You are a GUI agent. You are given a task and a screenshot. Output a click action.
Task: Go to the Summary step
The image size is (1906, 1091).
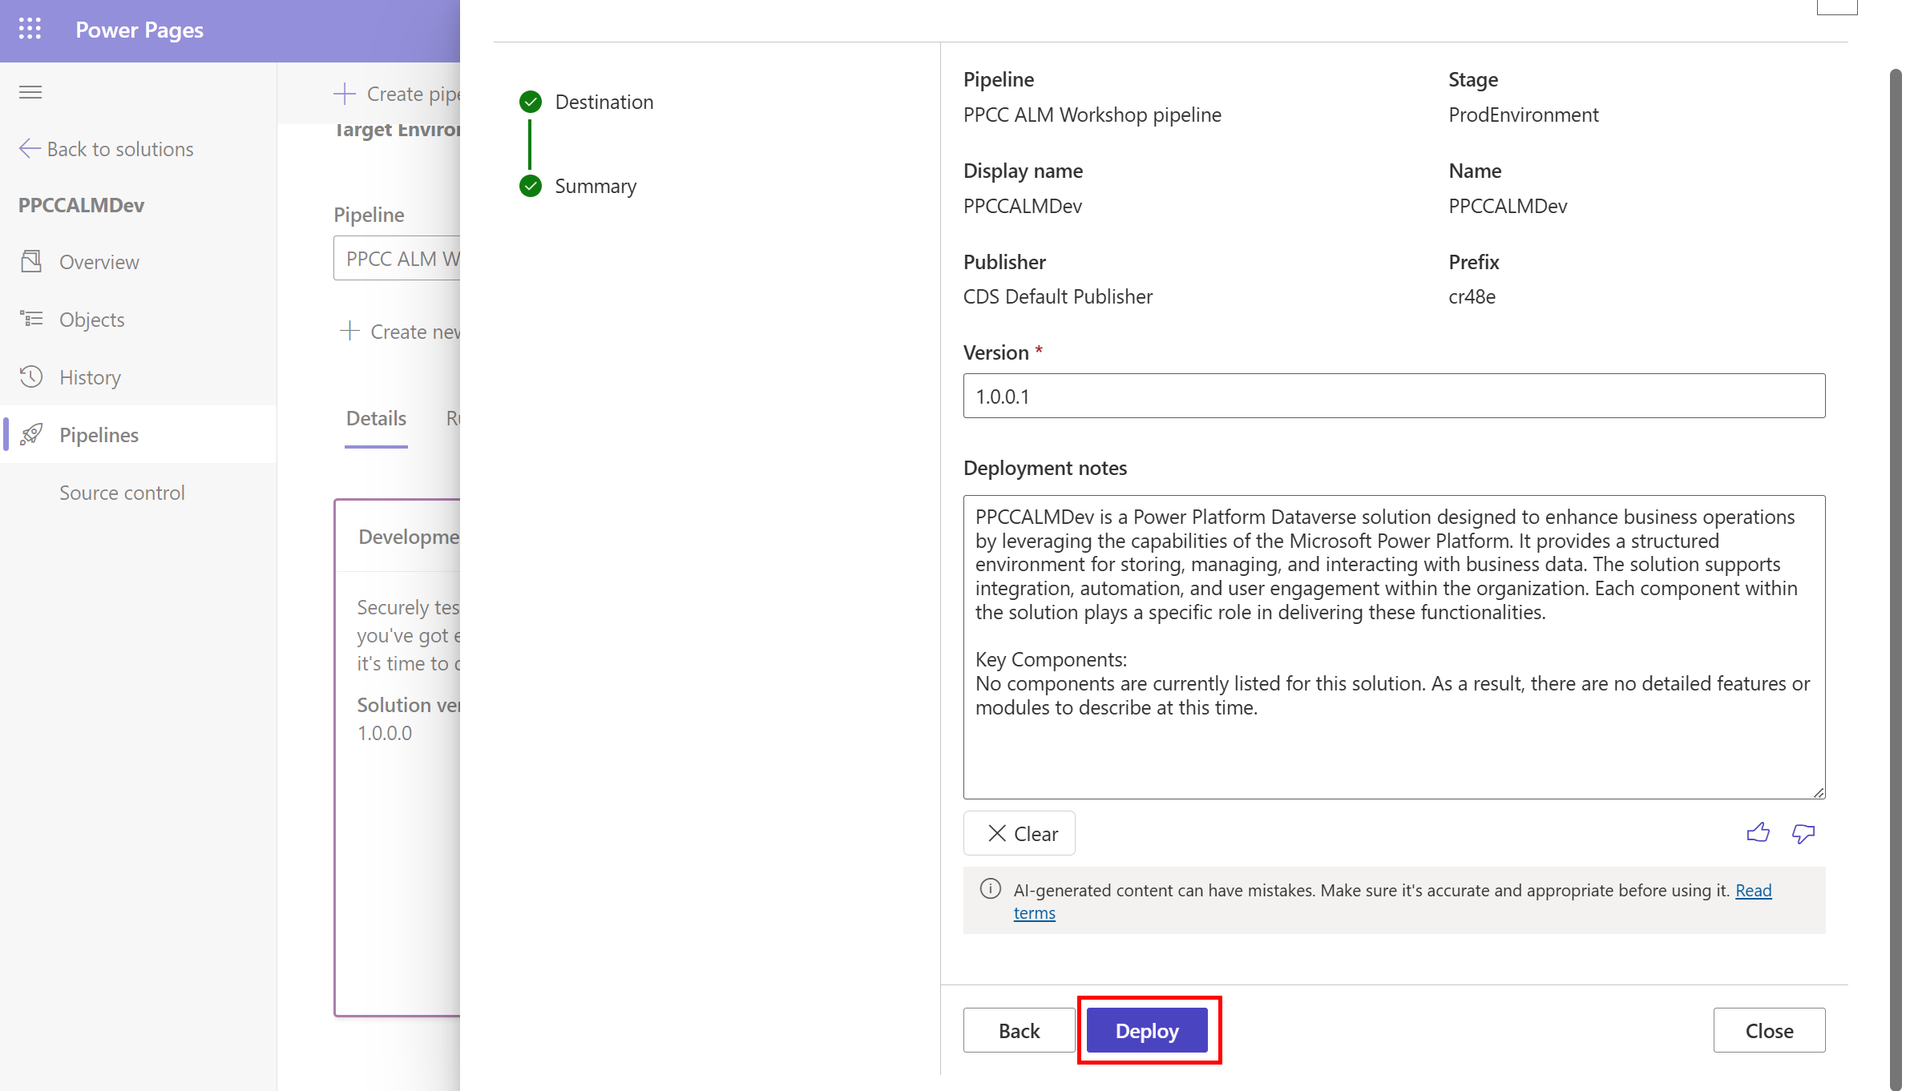(x=595, y=186)
